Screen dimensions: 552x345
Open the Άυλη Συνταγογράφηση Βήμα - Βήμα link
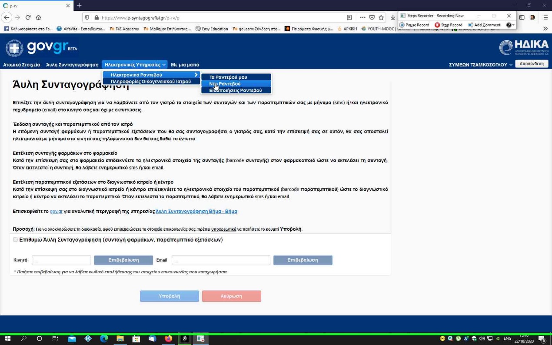196,212
